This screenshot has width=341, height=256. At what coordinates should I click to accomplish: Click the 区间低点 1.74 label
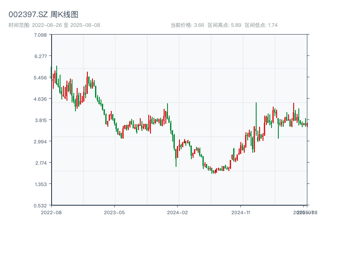click(x=261, y=25)
